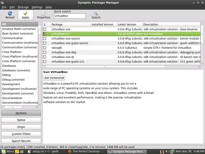The image size is (205, 154).
Task: Click the package list's vertical scrollbar thumb
Action: pyautogui.click(x=202, y=34)
